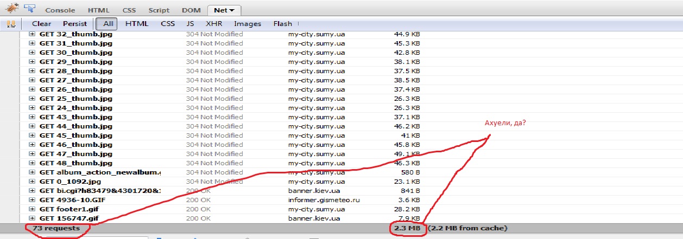Show only Flash requests
This screenshot has height=239, width=683.
282,24
